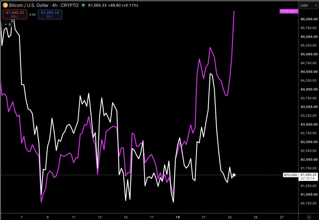Click date 27 on the time axis

tap(282, 217)
